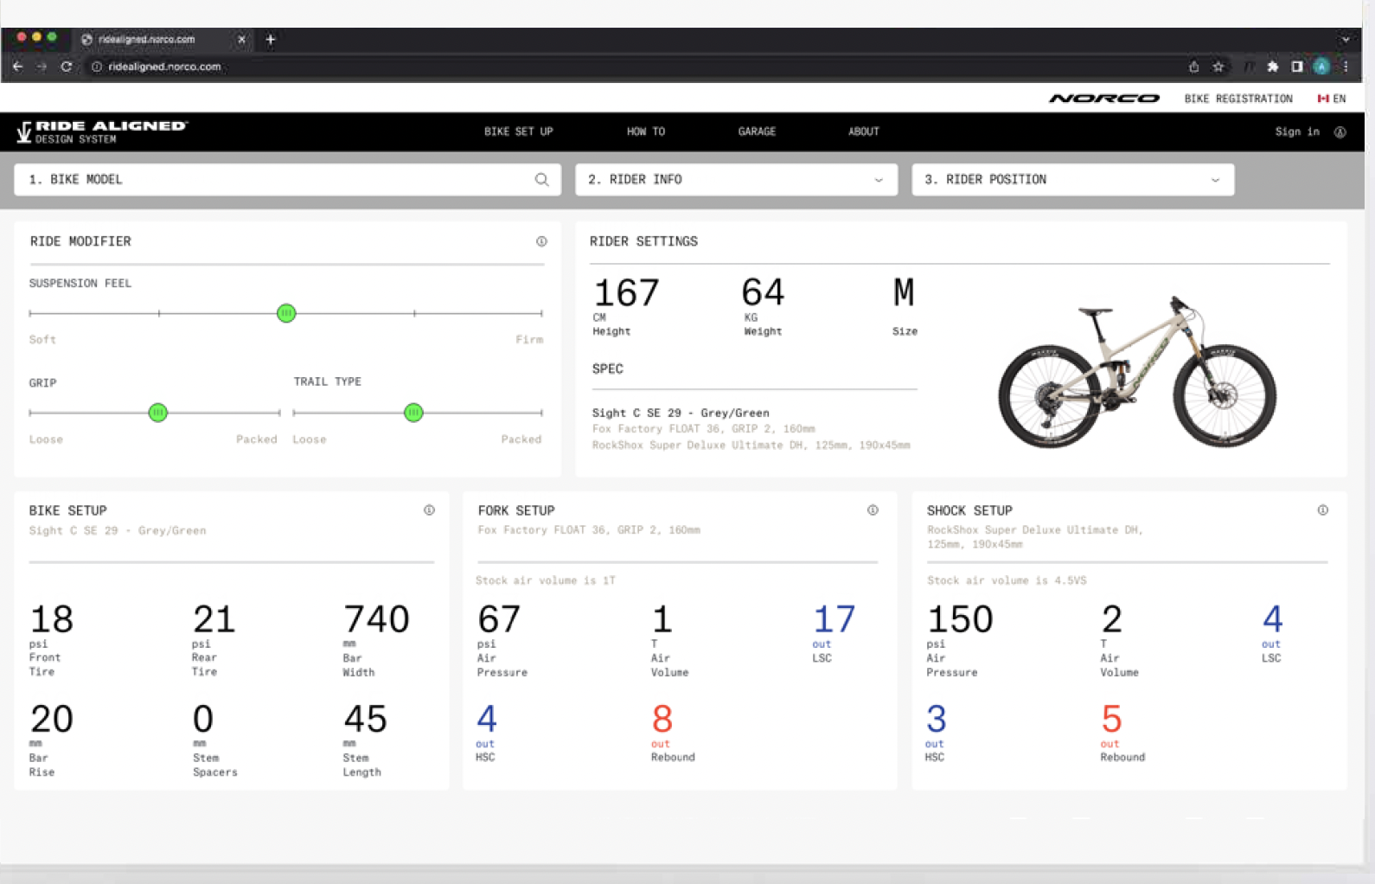This screenshot has width=1375, height=884.
Task: Click the Norco brand logo
Action: tap(1104, 99)
